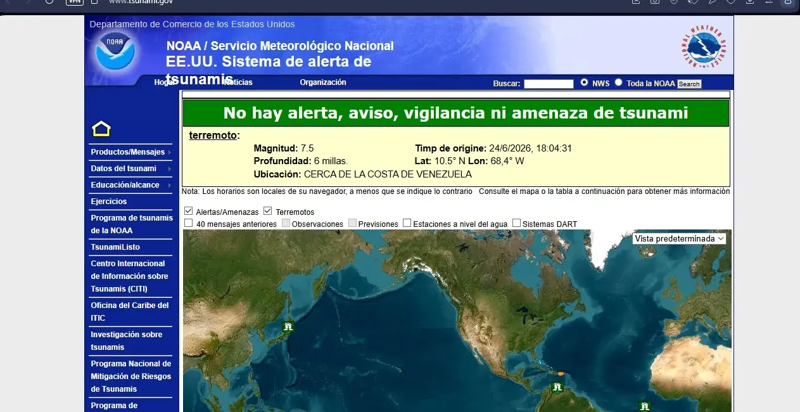The width and height of the screenshot is (800, 412).
Task: Select the earthquake marker off Brazil
Action: click(x=644, y=406)
